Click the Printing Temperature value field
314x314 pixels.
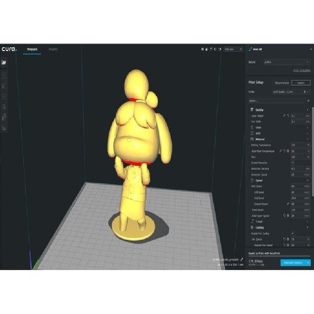pyautogui.click(x=300, y=145)
